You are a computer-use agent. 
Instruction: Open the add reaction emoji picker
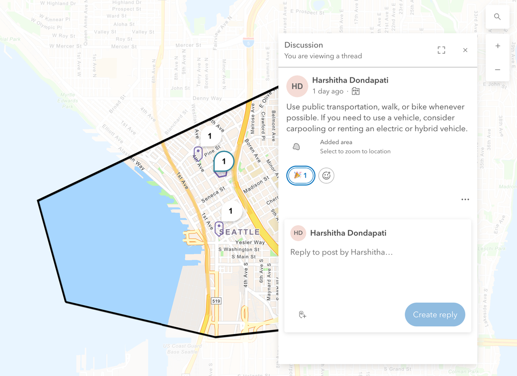(x=326, y=175)
